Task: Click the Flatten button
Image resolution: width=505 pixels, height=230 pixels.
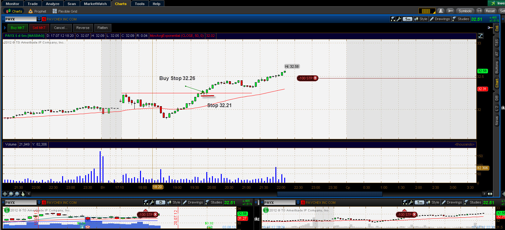Action: coord(103,28)
